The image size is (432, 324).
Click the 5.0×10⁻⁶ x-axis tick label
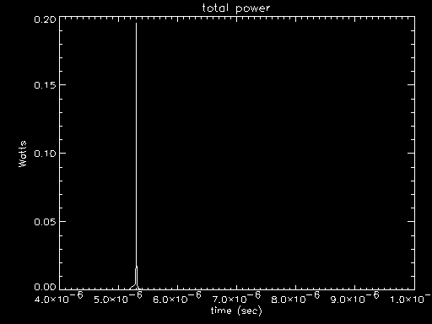click(x=118, y=298)
